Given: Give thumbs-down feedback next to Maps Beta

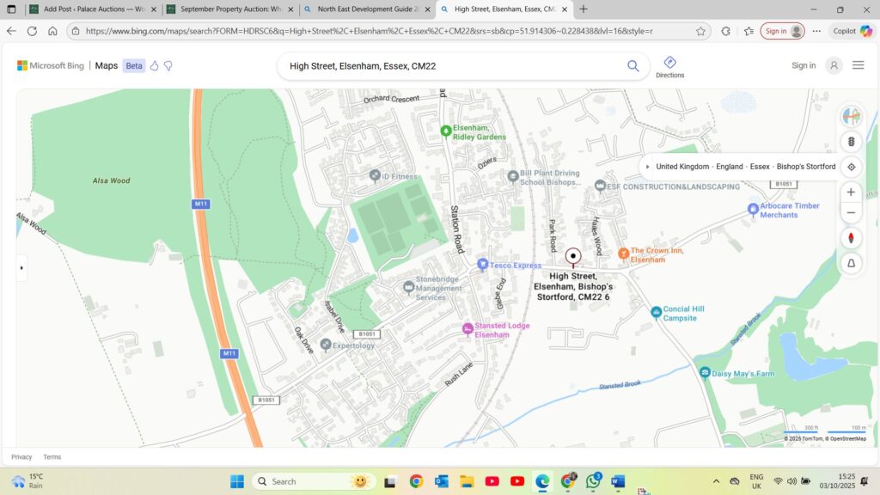Looking at the screenshot, I should [168, 65].
